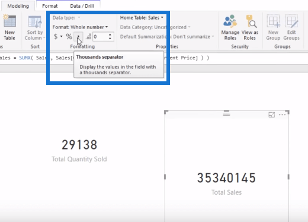Viewport: 308px width, 222px height.
Task: Increase decimal places with up arrow
Action: click(110, 34)
